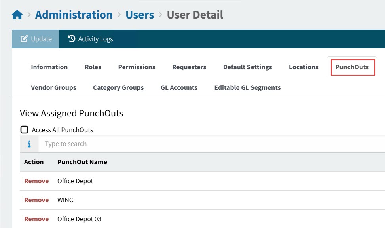Viewport: 385px width, 228px height.
Task: Go to the home page icon
Action: coord(17,15)
